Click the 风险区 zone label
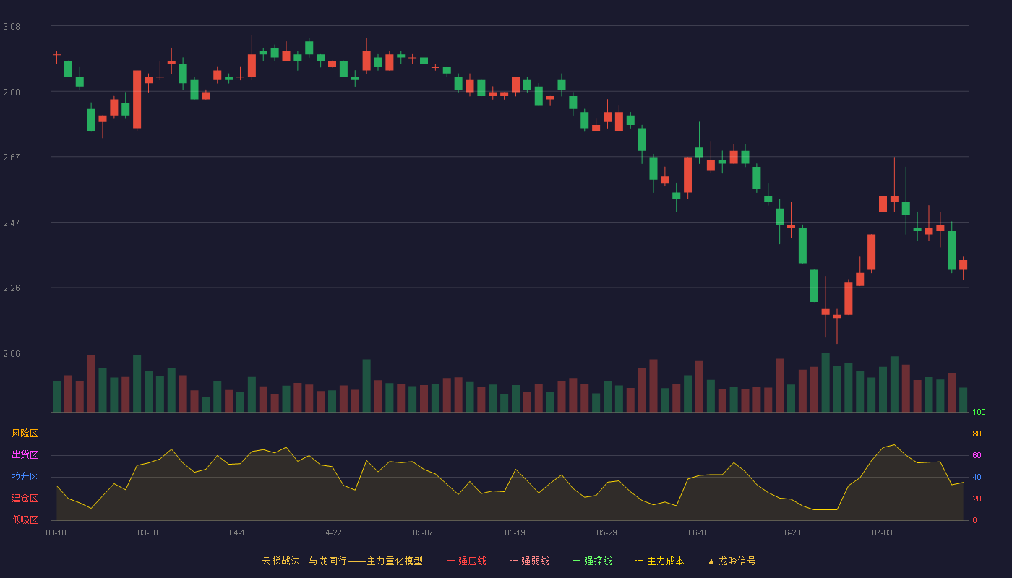The height and width of the screenshot is (578, 1012). point(25,433)
